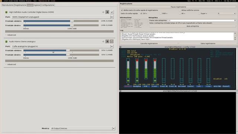Select the Auto-Mute control in AlsaMixer

(x=217, y=86)
